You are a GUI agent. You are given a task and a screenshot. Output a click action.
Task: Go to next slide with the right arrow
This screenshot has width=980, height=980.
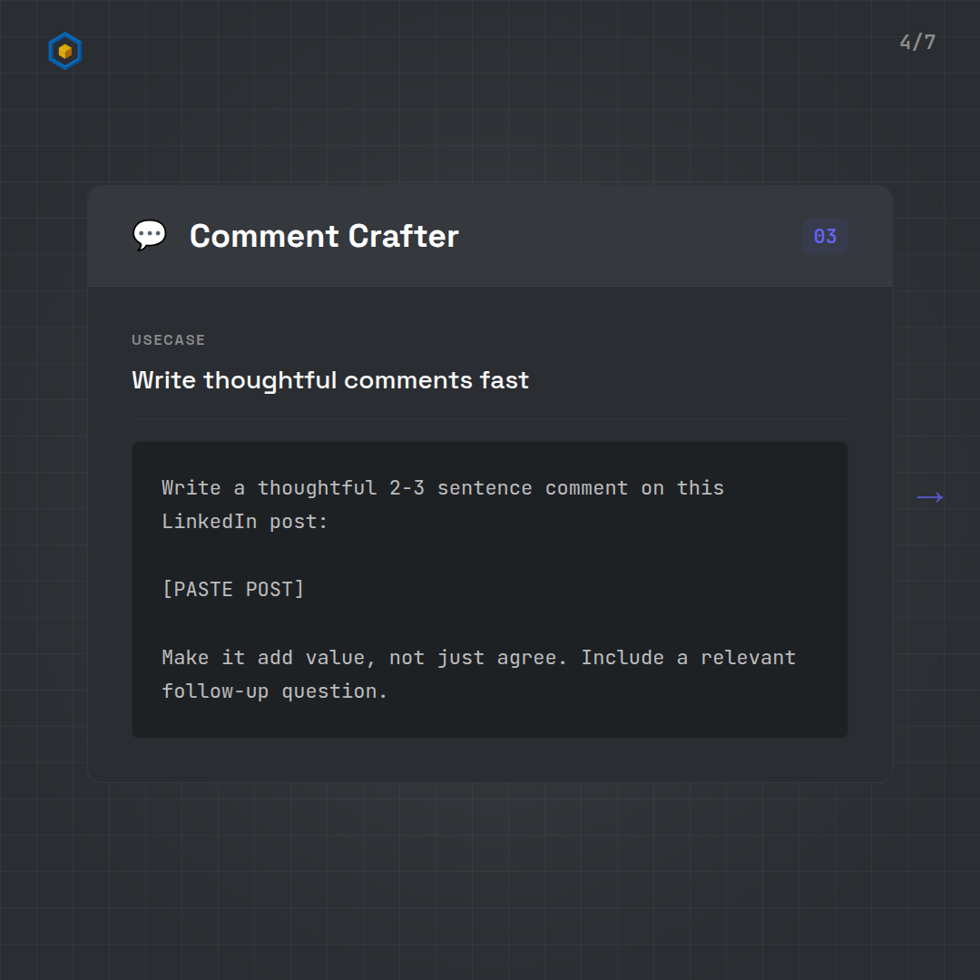click(930, 497)
